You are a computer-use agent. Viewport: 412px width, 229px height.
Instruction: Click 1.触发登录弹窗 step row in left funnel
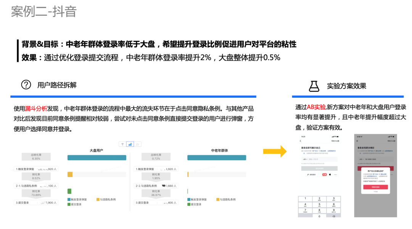36,169
